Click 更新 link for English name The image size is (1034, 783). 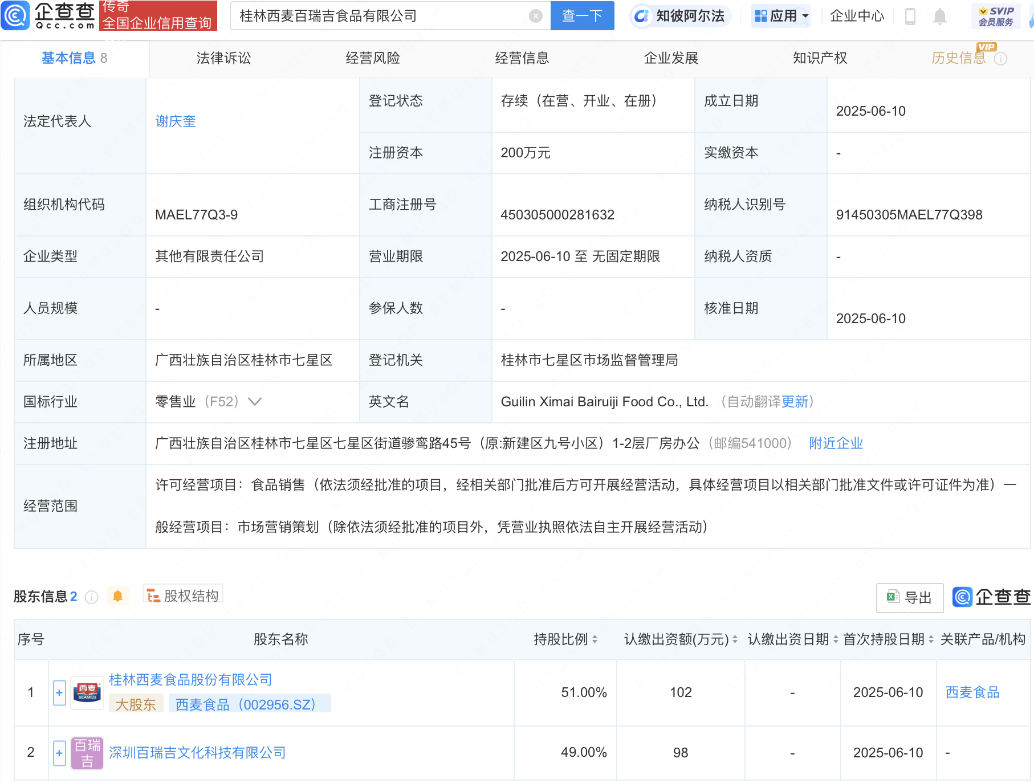[x=795, y=402]
